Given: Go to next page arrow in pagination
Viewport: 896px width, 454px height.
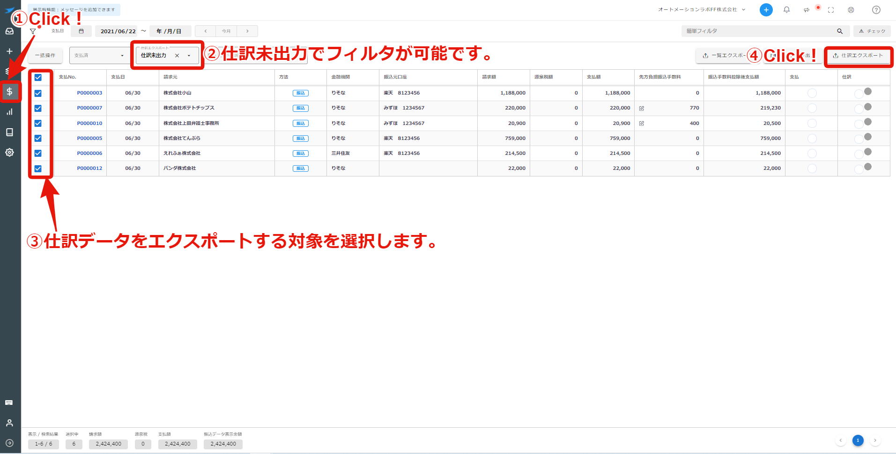Looking at the screenshot, I should [875, 440].
